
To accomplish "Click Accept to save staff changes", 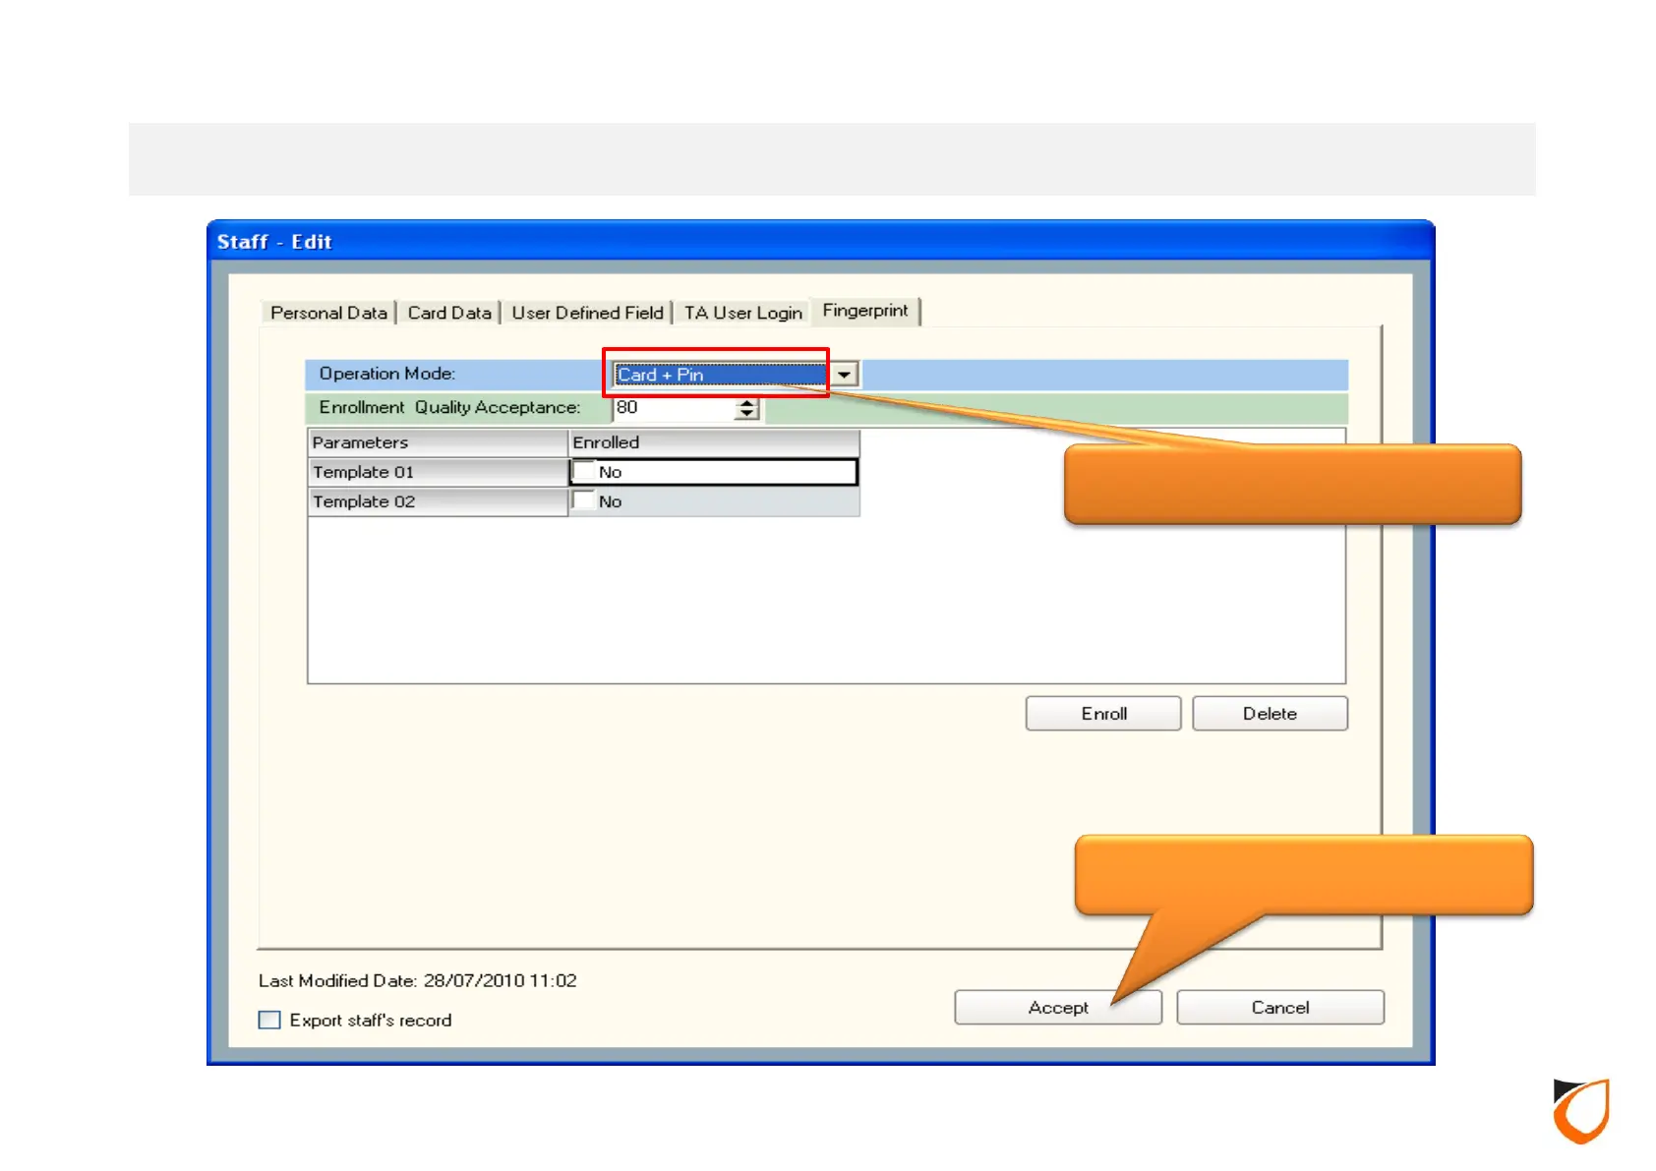I will tap(1058, 1008).
